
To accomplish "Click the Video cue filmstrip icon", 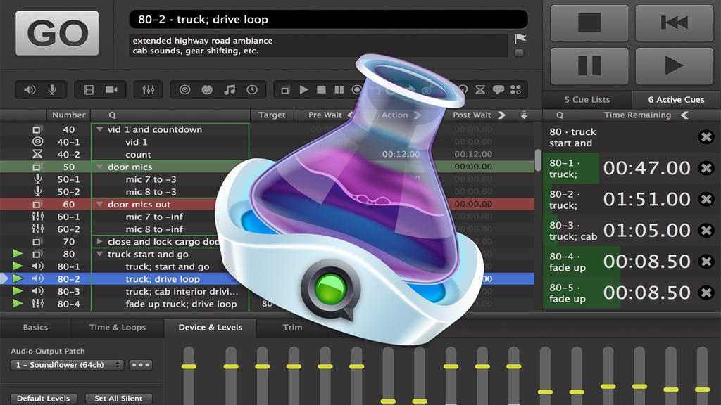I will click(89, 90).
